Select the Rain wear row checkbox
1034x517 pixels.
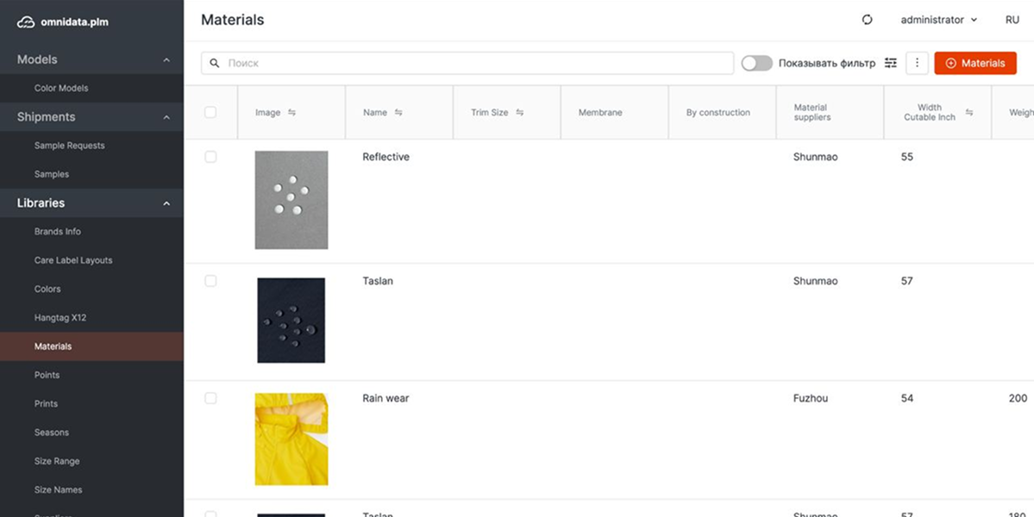(x=210, y=398)
